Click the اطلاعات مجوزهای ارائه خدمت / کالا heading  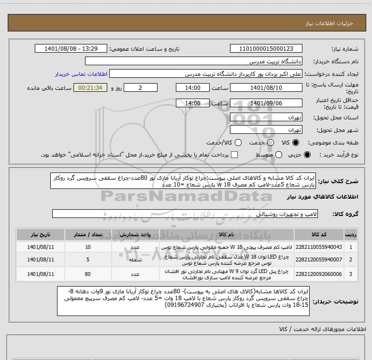(x=323, y=329)
